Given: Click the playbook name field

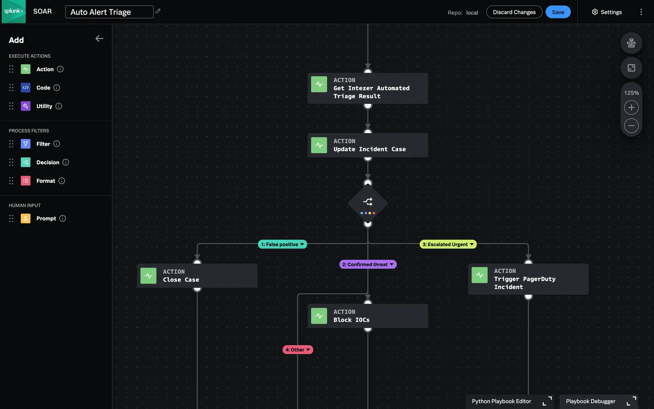Looking at the screenshot, I should click(109, 12).
